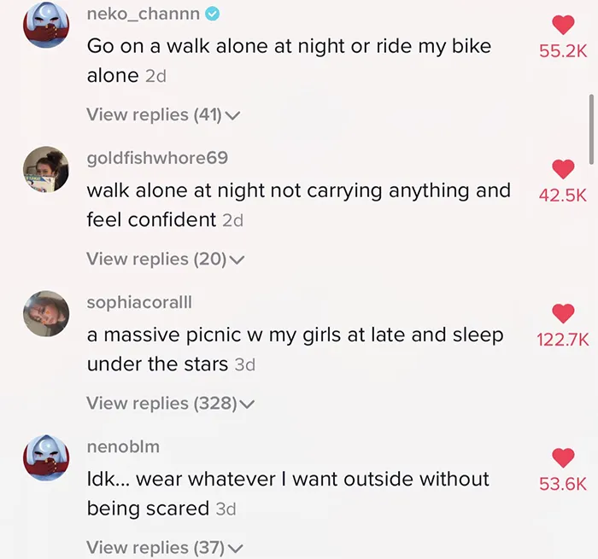
Task: Select the comment about walking alone feeling confident
Action: [298, 205]
